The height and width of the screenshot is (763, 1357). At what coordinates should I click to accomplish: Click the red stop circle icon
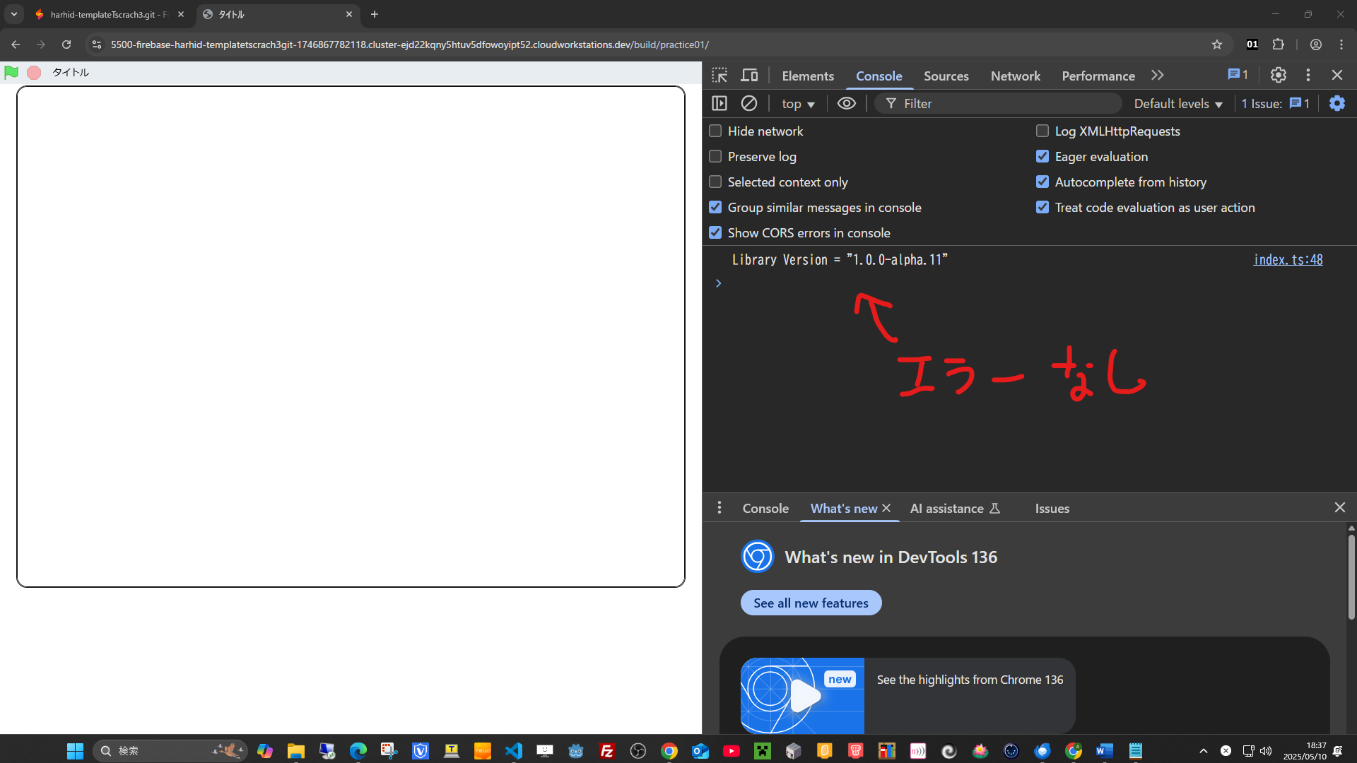pyautogui.click(x=33, y=72)
